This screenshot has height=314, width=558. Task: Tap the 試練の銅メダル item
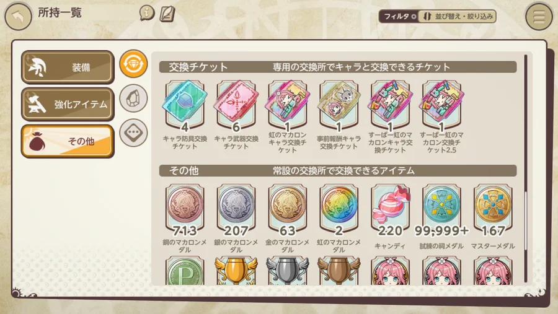[441, 217]
